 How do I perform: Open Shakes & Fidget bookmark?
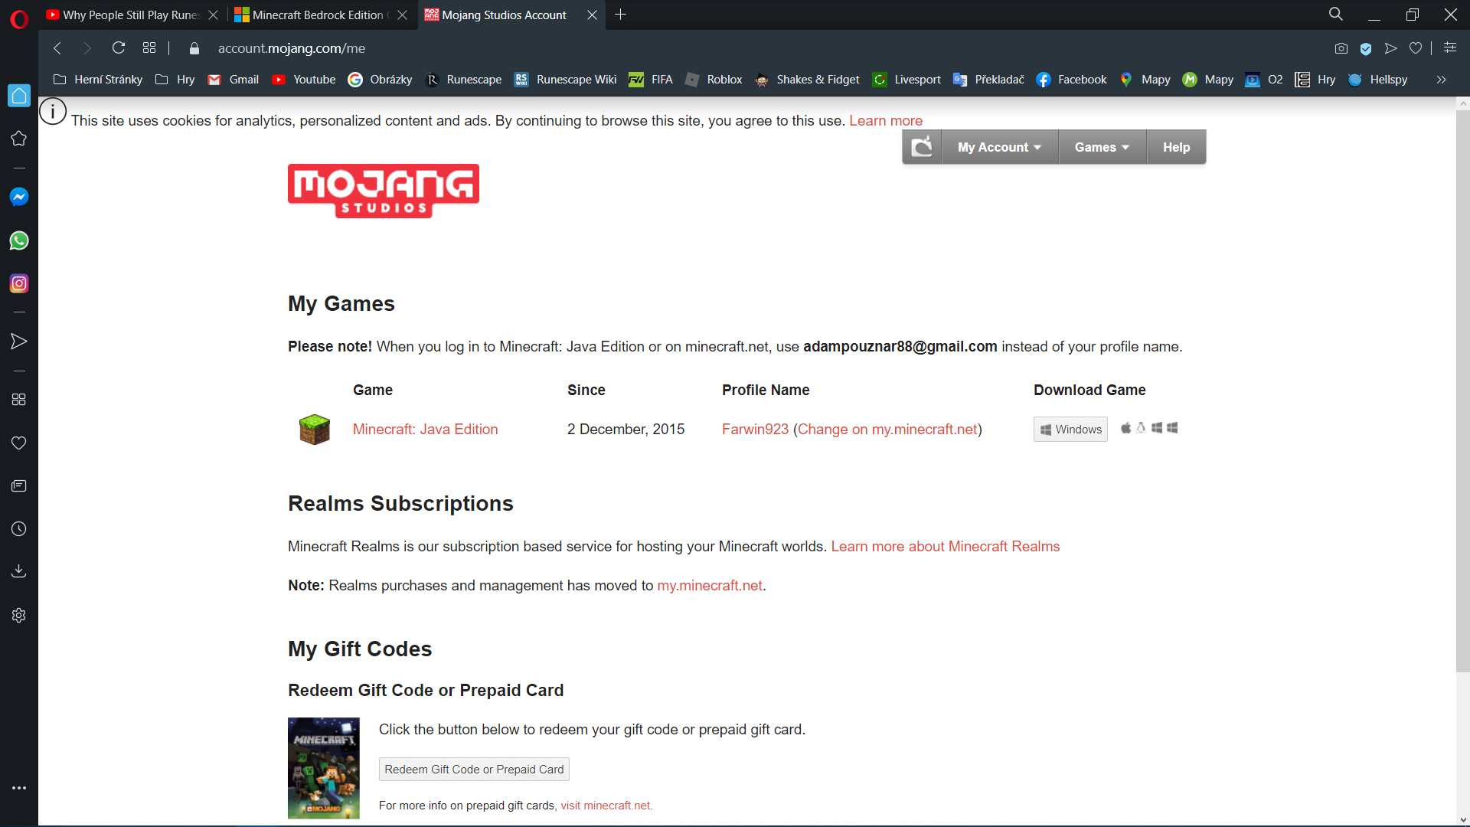pos(807,80)
